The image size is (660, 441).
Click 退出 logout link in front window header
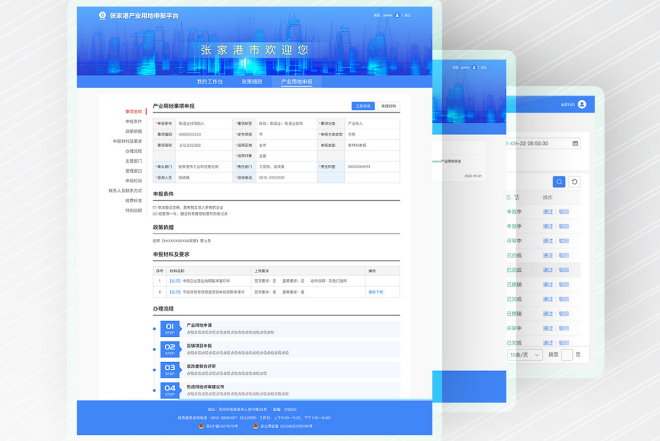[408, 15]
